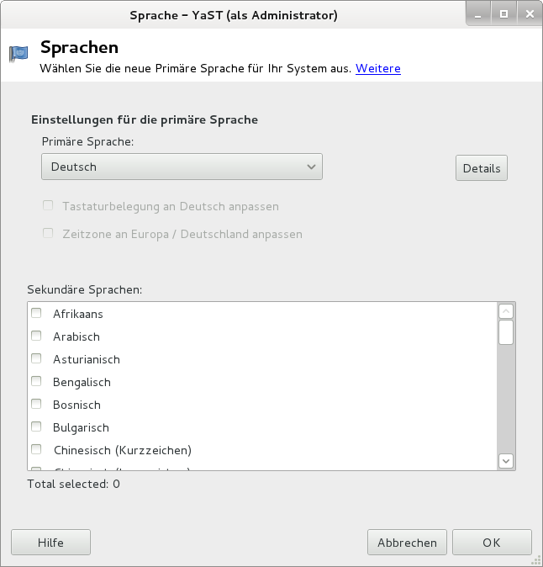Image resolution: width=543 pixels, height=567 pixels.
Task: Enable the Afrikaans secondary language checkbox
Action: coord(36,314)
